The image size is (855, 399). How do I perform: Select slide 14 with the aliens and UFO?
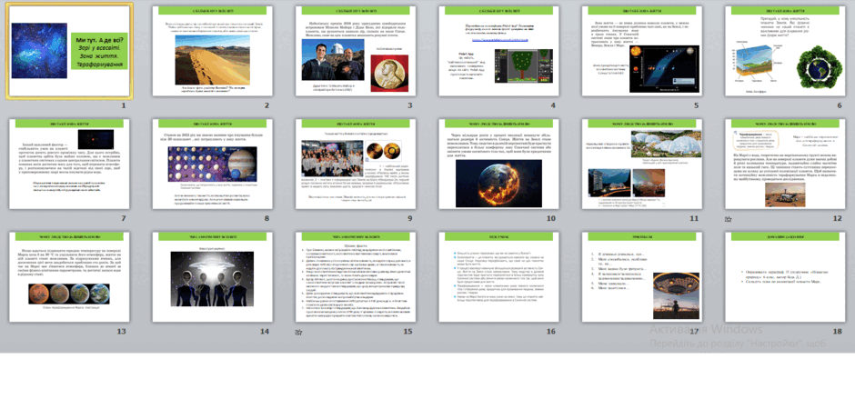coord(212,277)
